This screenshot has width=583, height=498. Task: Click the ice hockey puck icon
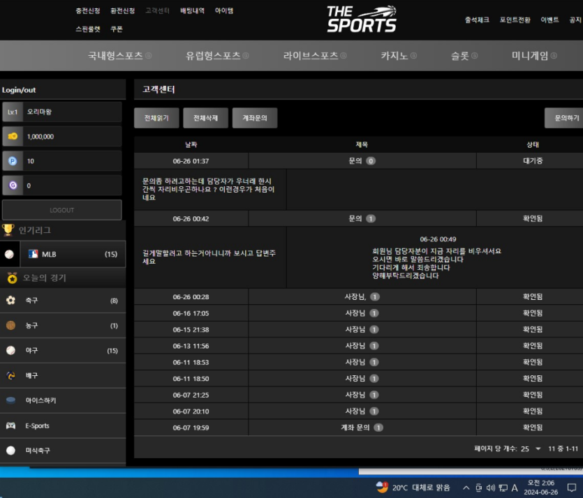(x=10, y=400)
